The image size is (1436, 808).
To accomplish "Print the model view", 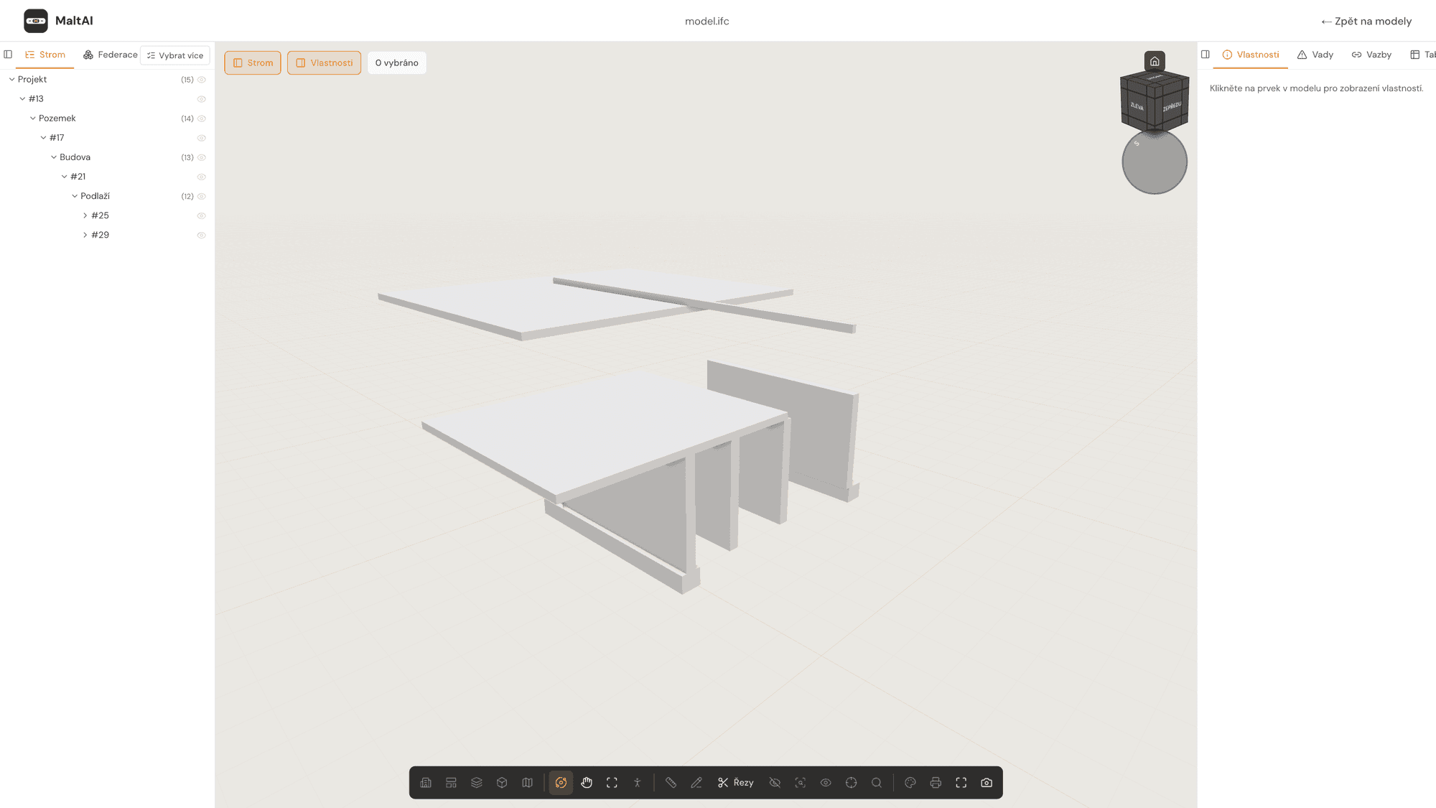I will coord(936,783).
